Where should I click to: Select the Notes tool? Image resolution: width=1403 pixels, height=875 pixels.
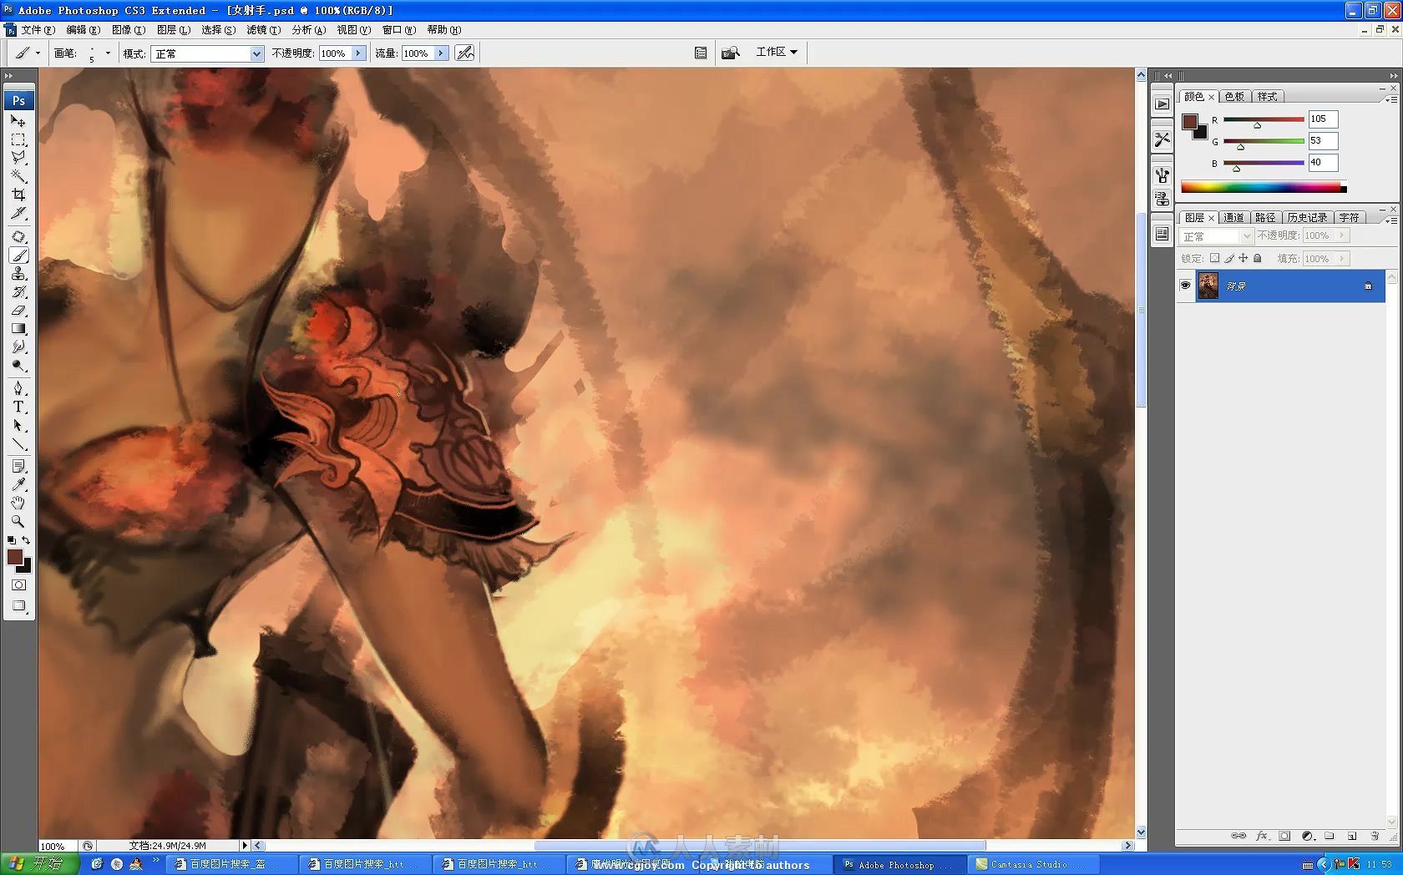[x=18, y=466]
